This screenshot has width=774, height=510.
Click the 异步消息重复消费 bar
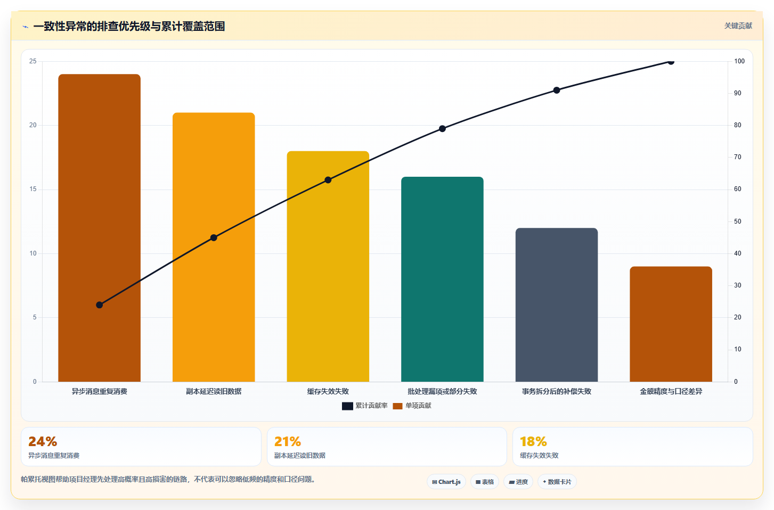[100, 228]
